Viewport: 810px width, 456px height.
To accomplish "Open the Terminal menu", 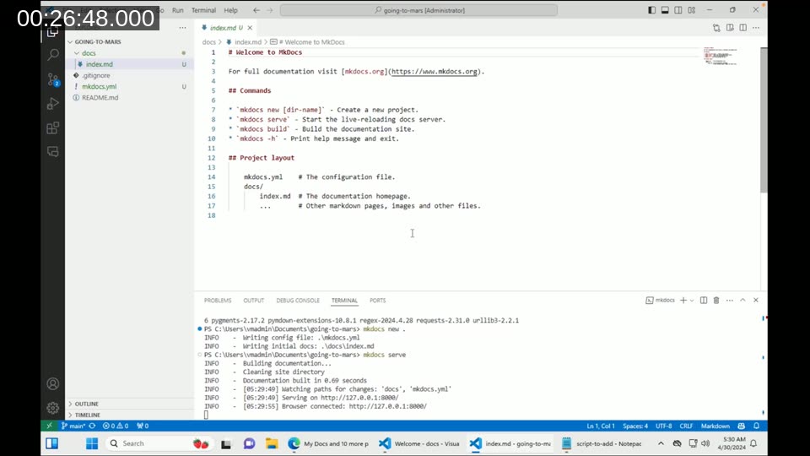I will point(203,10).
